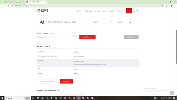Decrease the RMSsc quantity with down arrow
The image size is (177, 100).
(x=110, y=23)
